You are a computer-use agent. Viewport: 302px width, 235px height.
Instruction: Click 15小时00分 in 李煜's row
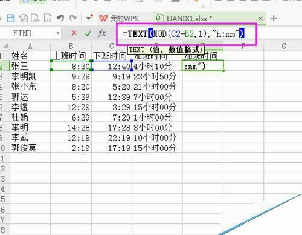[x=157, y=107]
